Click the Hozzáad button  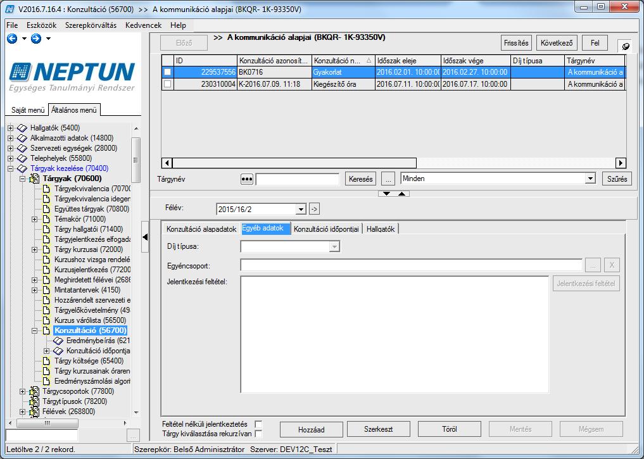click(312, 429)
